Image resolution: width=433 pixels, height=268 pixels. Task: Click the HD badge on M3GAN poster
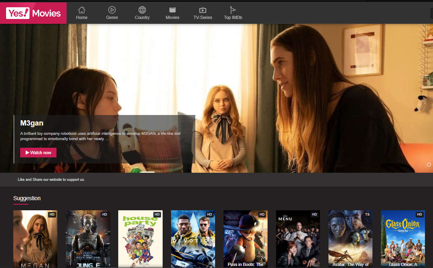52,214
